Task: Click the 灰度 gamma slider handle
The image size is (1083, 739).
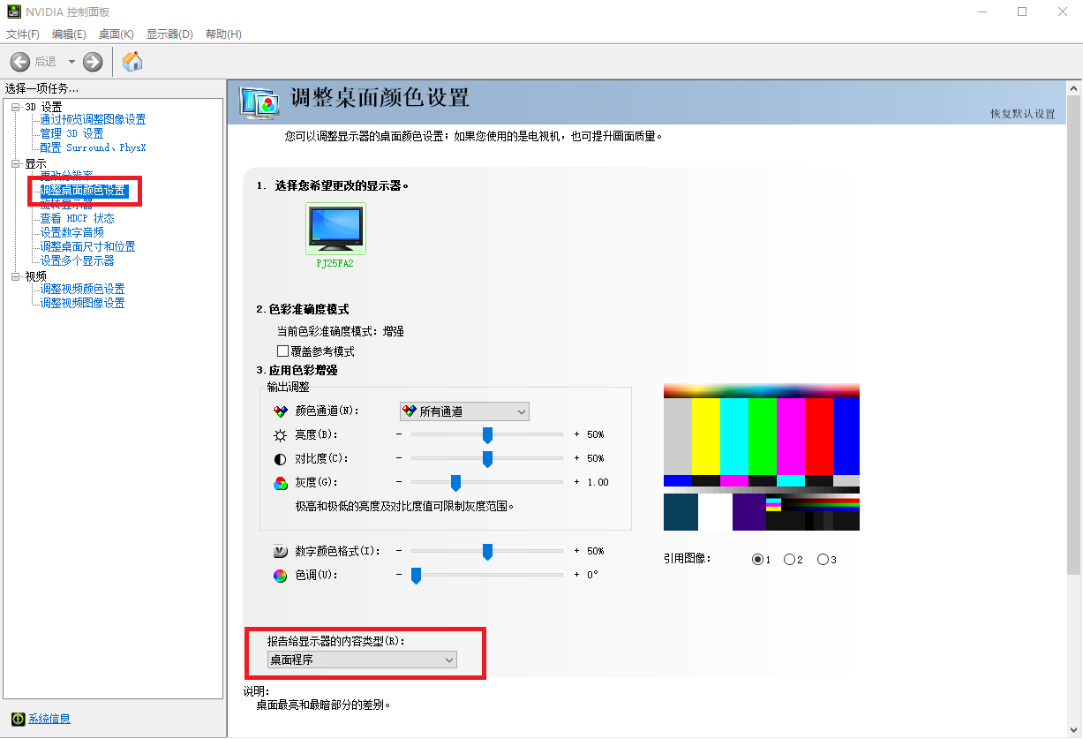Action: [x=456, y=483]
